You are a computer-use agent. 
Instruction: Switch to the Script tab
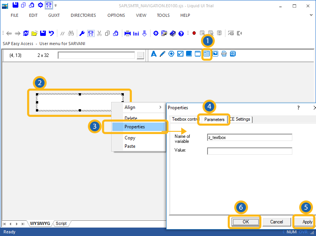click(x=61, y=223)
